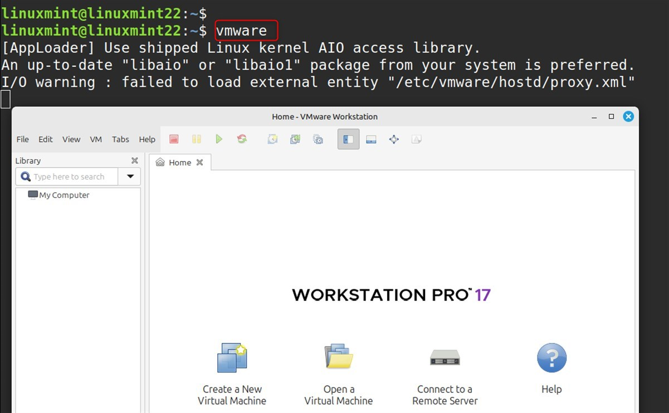Viewport: 669px width, 413px height.
Task: Click the red Power Off toolbar icon
Action: coord(174,139)
